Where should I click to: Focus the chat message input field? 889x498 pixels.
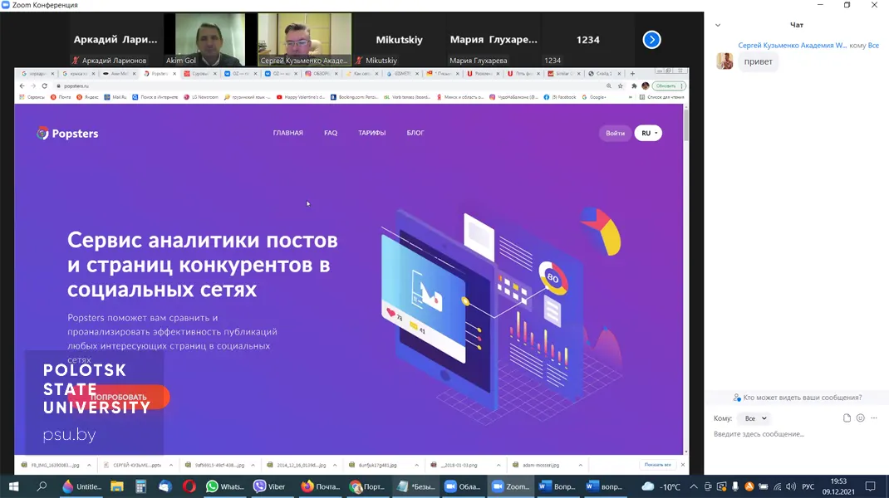click(795, 434)
